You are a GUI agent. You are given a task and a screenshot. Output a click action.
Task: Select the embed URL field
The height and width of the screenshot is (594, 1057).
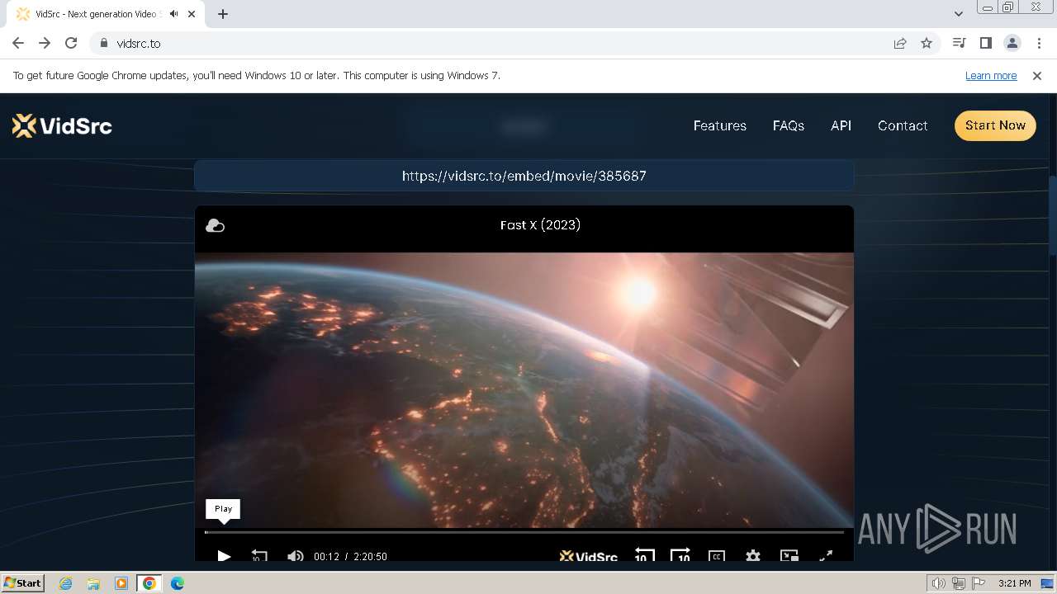524,176
